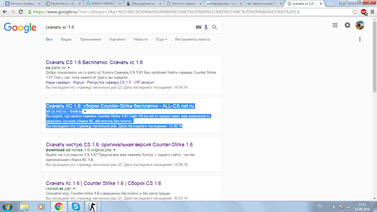Switch to the Листинг серверов tab
The height and width of the screenshot is (212, 377).
184,4
